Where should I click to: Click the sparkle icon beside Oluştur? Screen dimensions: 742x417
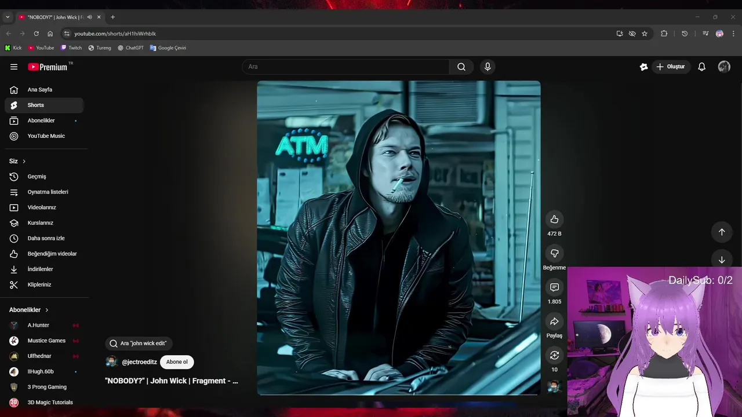(x=643, y=67)
